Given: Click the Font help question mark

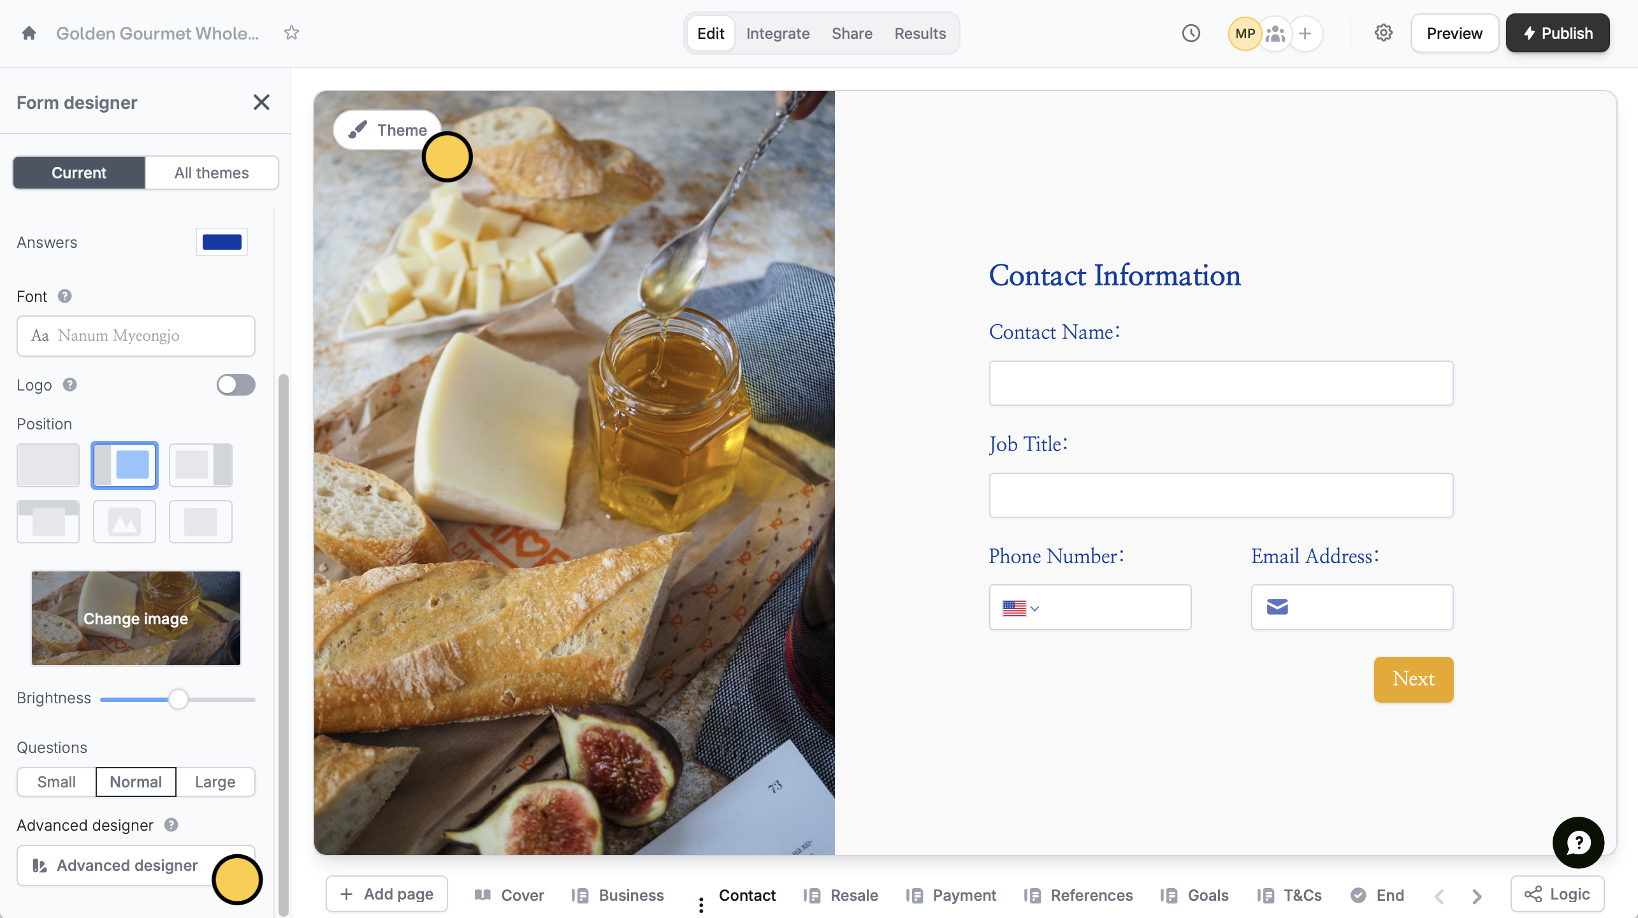Looking at the screenshot, I should (64, 296).
